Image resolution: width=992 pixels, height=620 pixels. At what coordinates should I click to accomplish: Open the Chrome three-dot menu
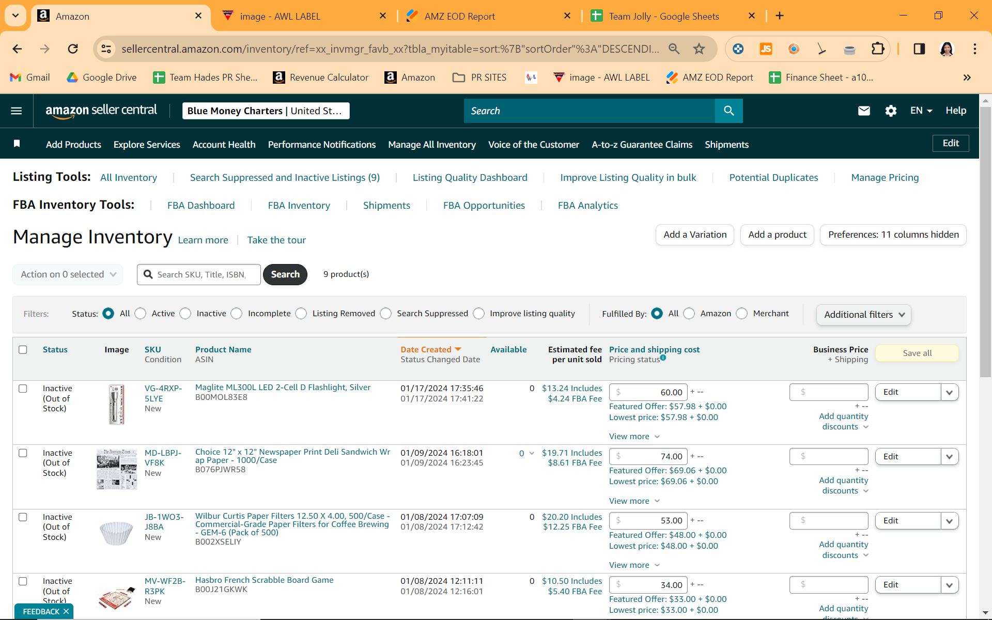[x=974, y=49]
